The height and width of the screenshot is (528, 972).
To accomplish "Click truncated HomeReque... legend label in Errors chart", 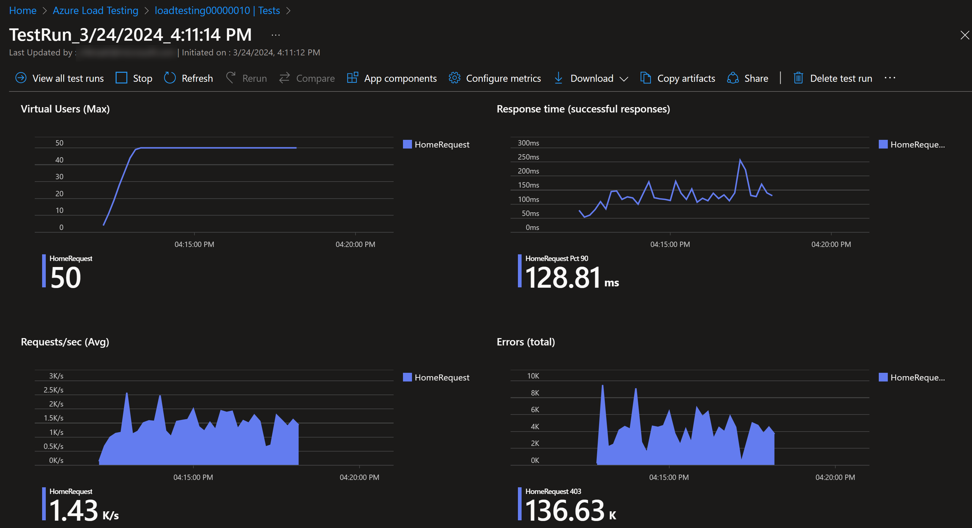I will (918, 377).
